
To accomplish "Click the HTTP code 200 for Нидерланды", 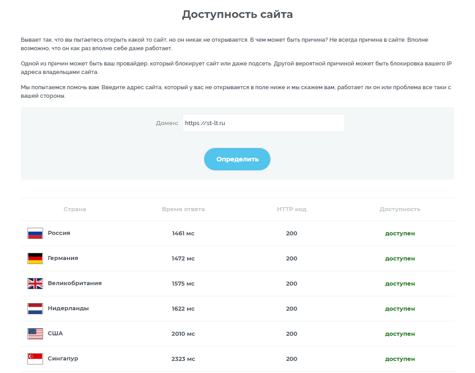I will click(x=292, y=309).
